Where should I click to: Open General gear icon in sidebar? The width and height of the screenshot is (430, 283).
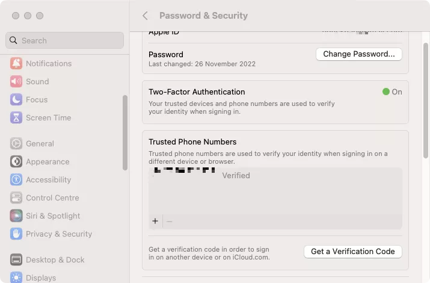16,143
